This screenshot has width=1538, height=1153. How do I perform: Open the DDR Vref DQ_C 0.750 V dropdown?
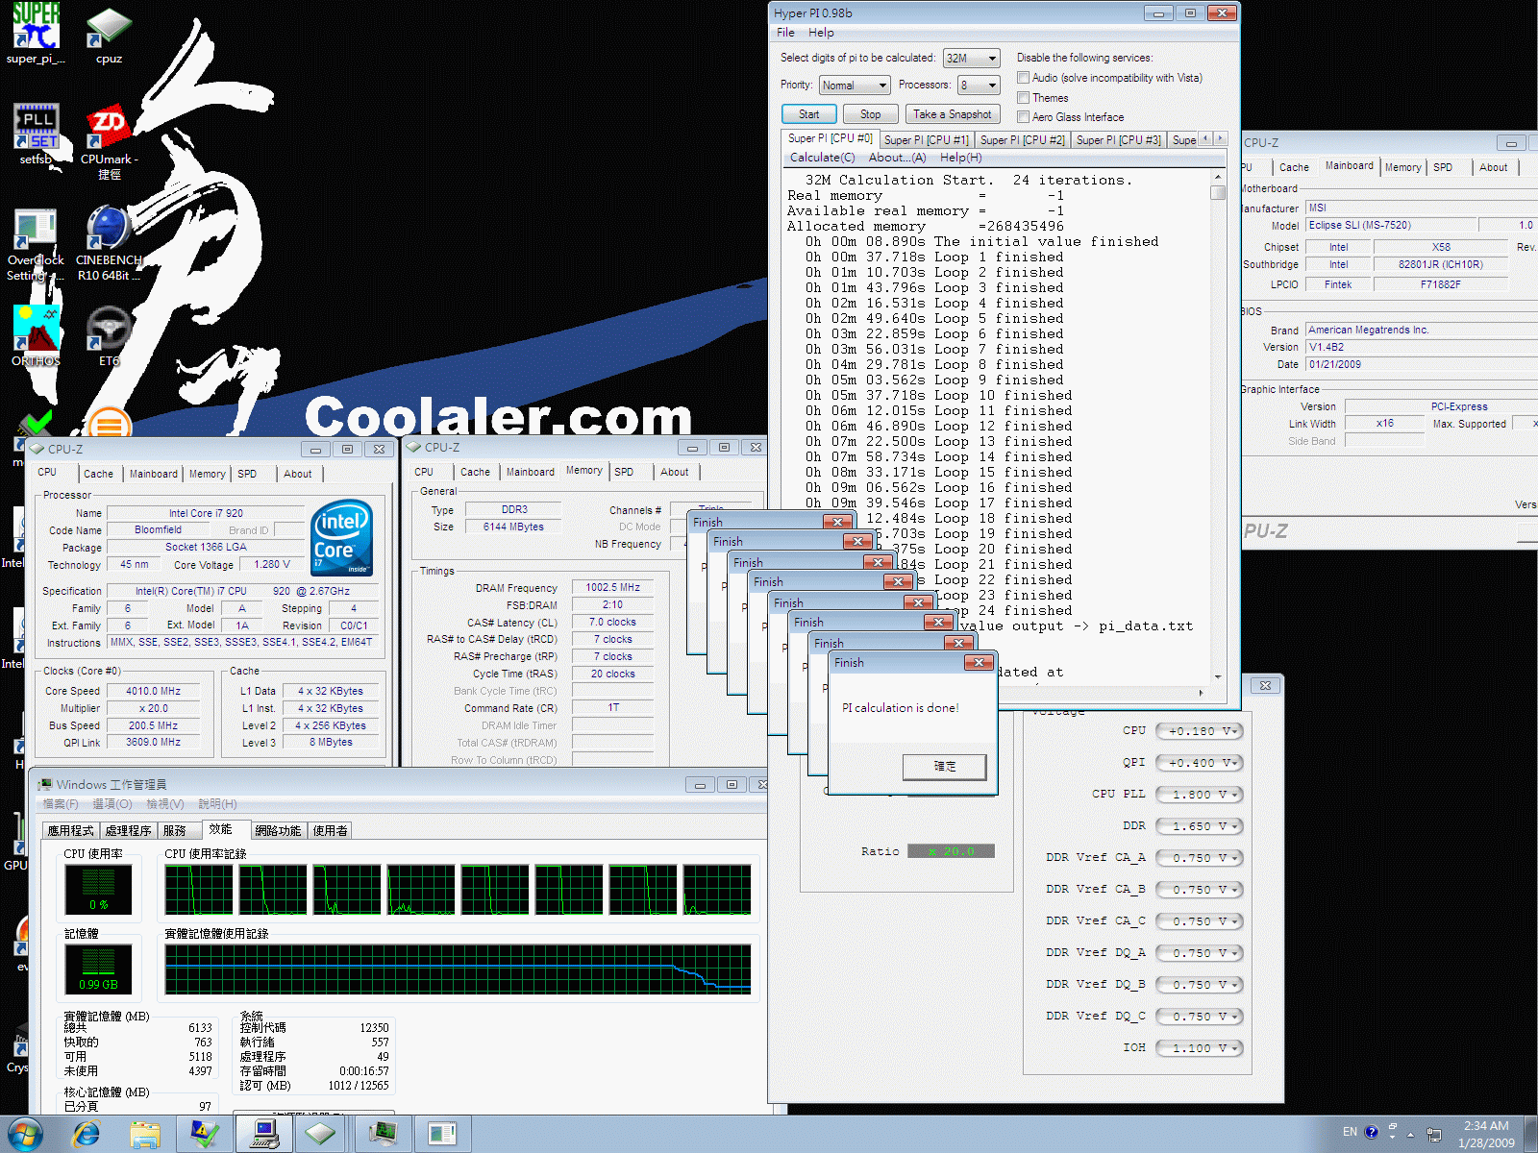(x=1199, y=1017)
